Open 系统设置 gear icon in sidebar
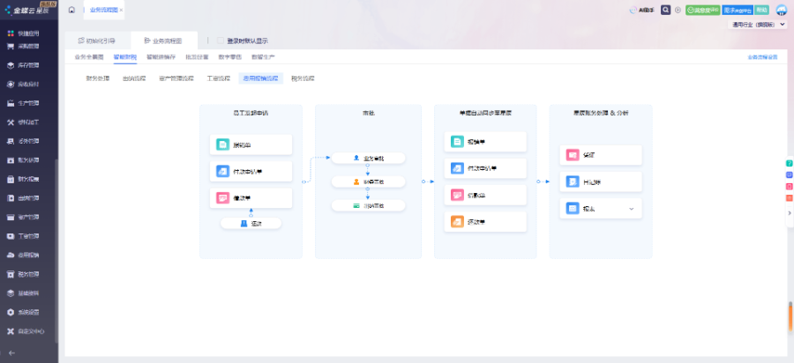The image size is (794, 363). 11,313
